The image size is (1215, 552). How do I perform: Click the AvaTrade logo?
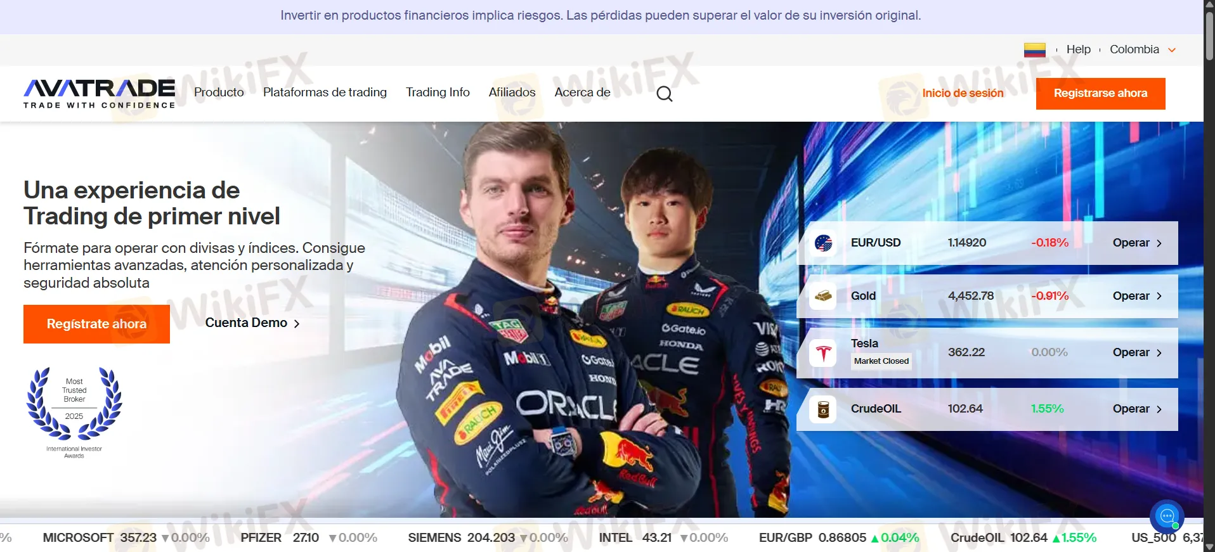click(100, 93)
